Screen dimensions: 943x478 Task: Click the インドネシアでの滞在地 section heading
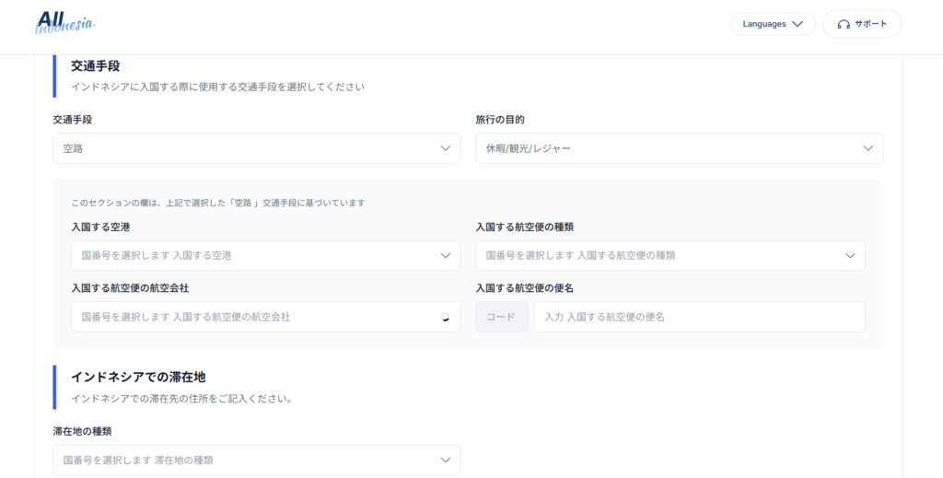[138, 377]
